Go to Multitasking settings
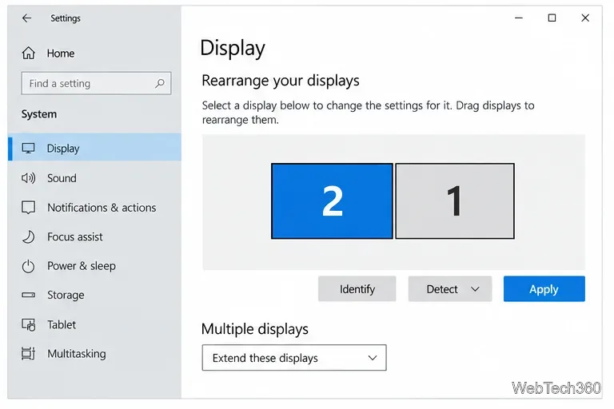 (x=95, y=353)
